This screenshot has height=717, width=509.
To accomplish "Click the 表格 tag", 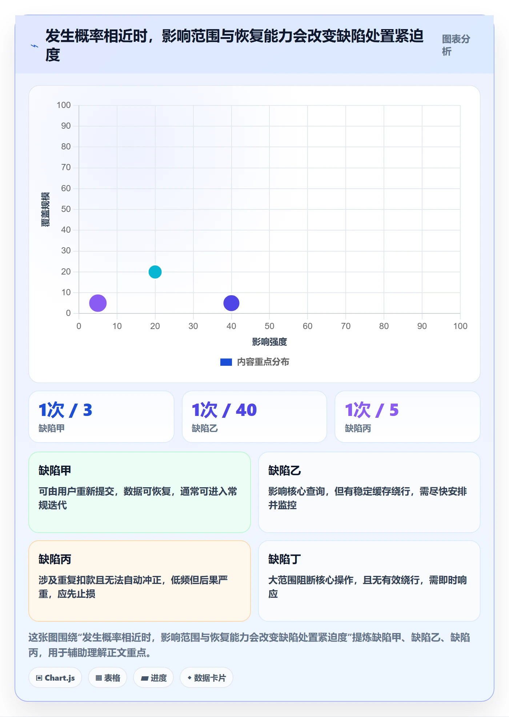I will (x=108, y=678).
